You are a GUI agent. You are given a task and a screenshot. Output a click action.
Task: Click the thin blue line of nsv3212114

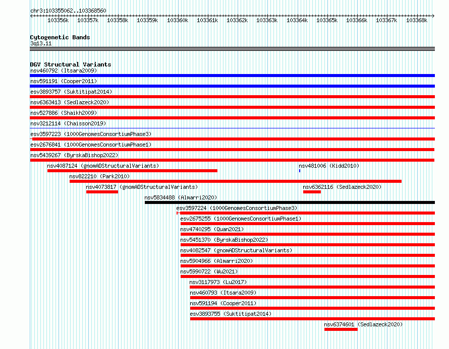click(x=232, y=128)
